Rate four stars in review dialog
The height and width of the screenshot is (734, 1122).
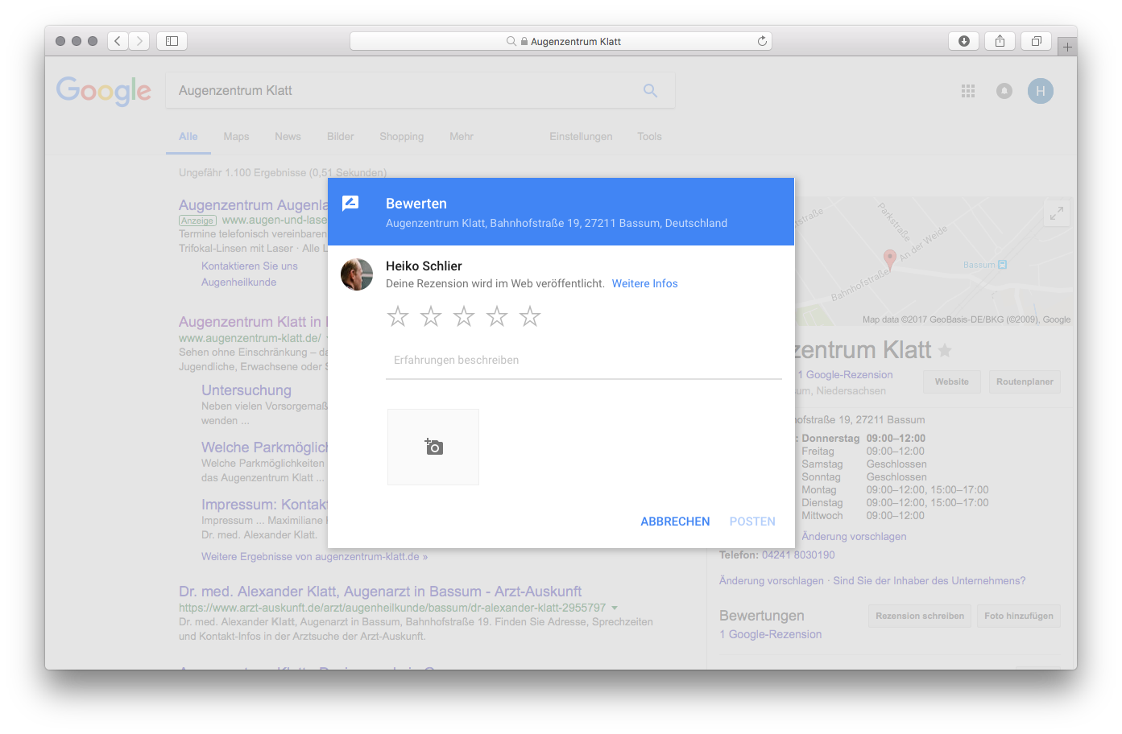click(497, 316)
